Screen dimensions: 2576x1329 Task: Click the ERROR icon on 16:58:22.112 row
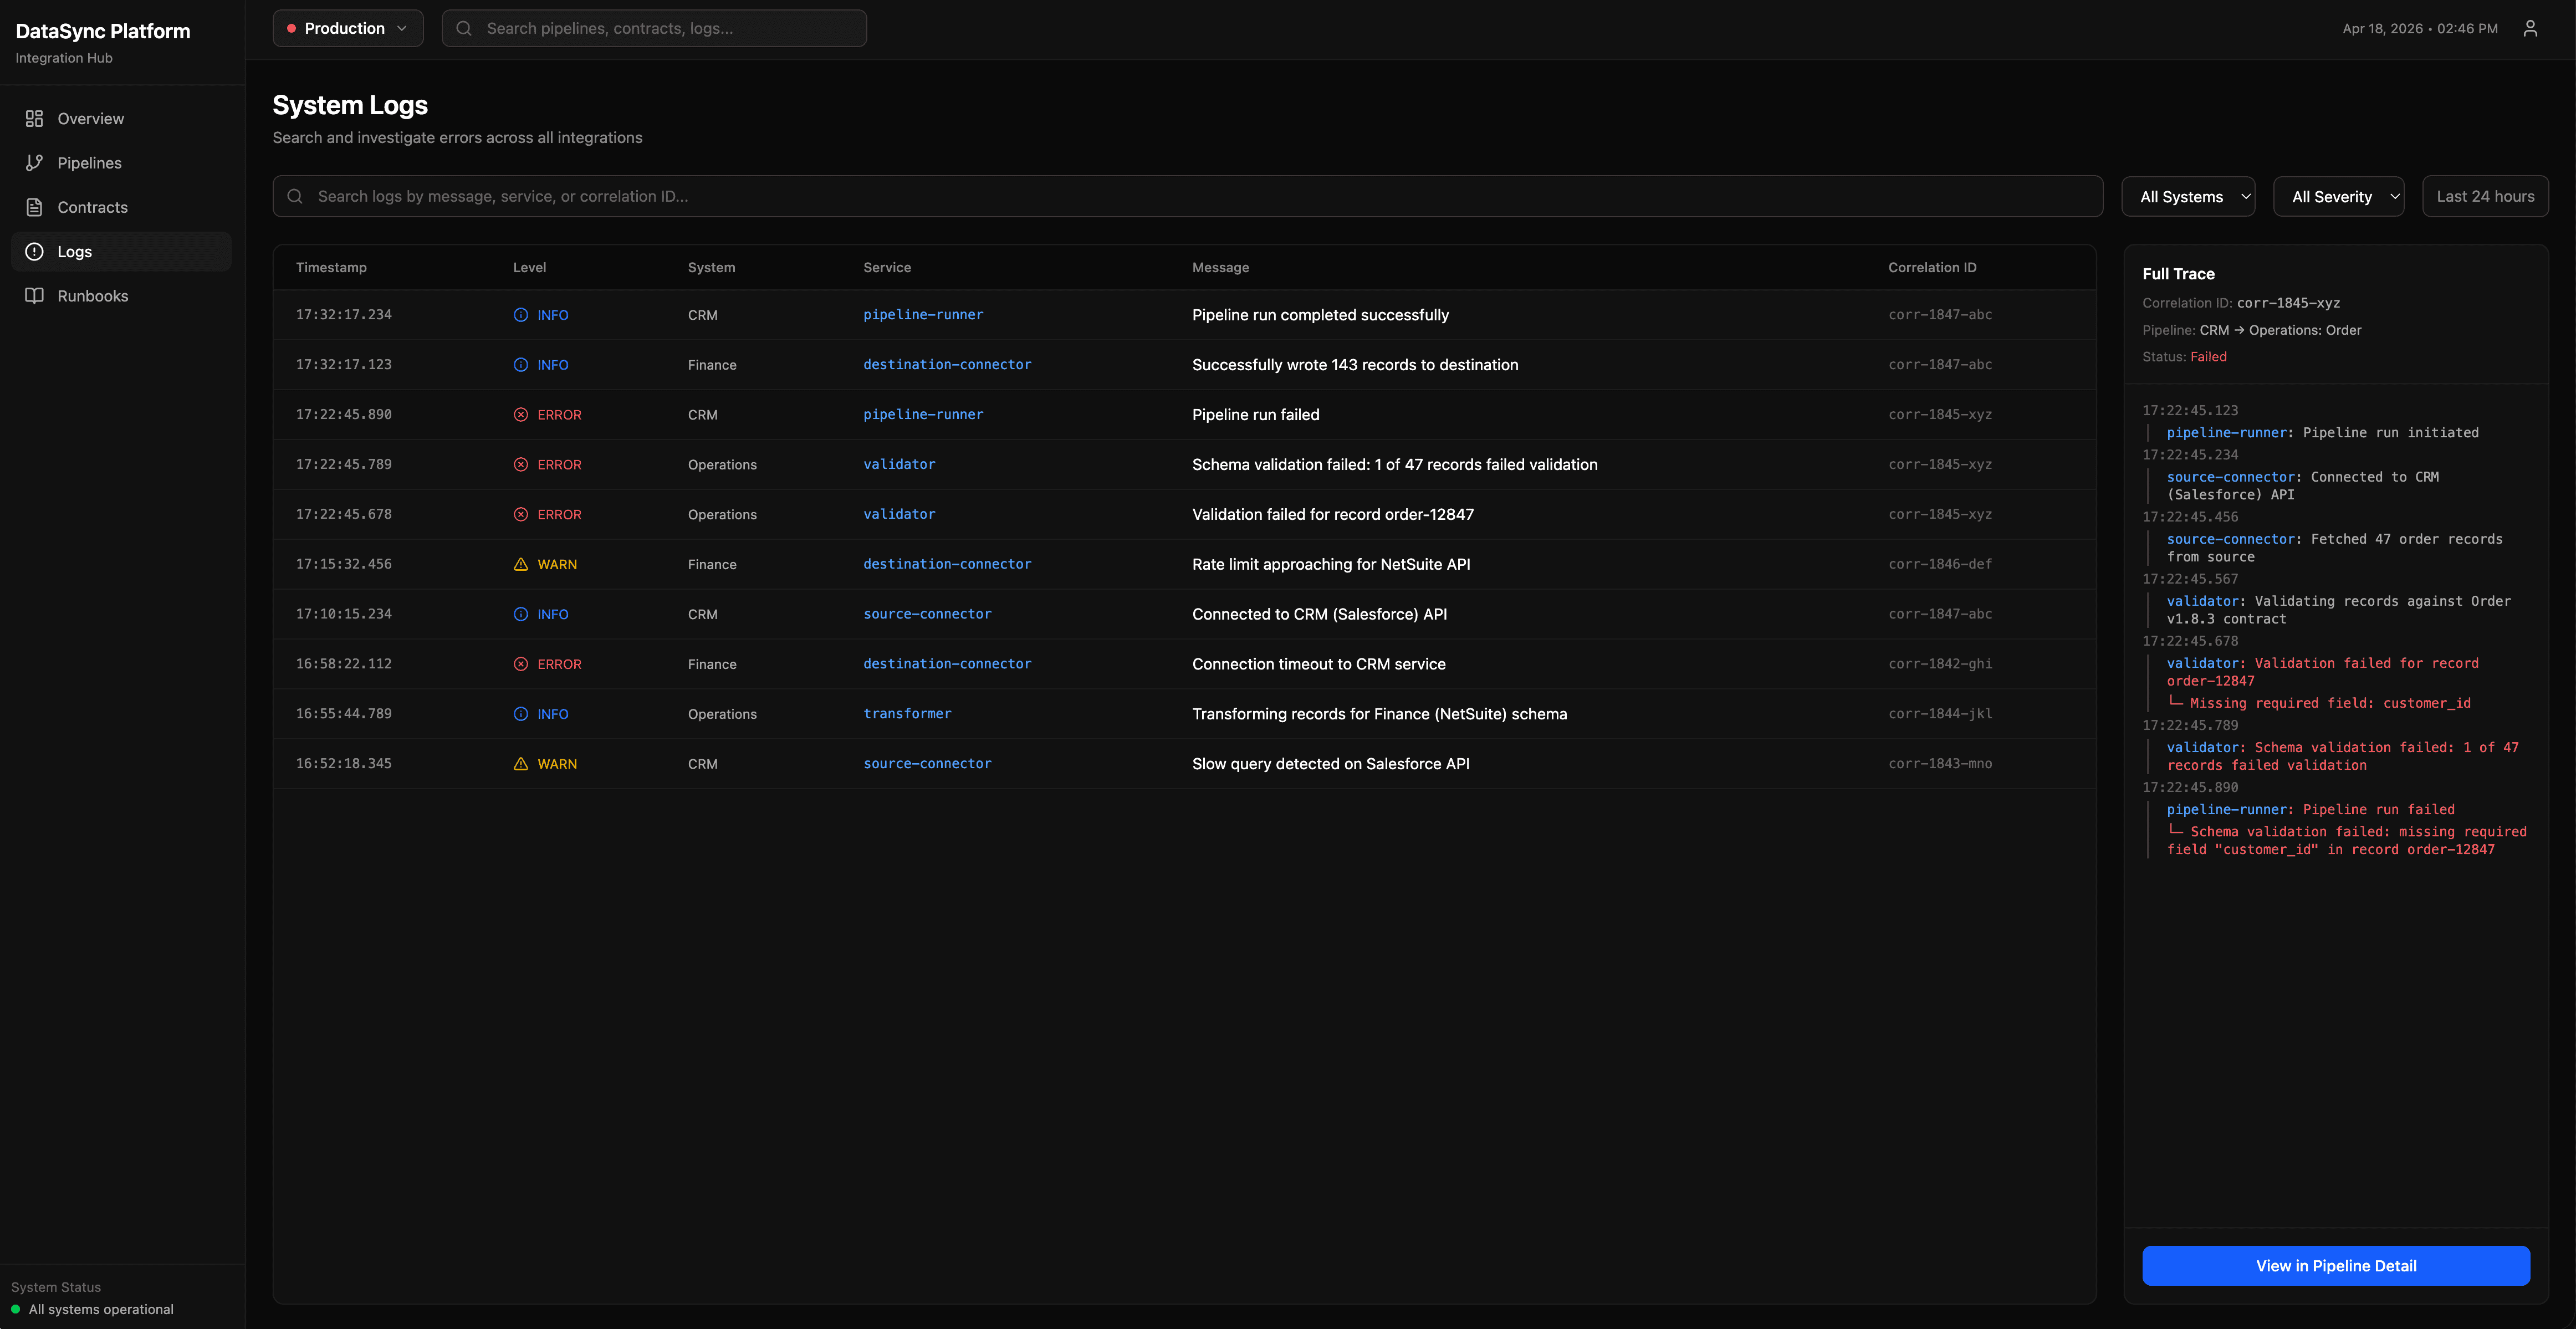pos(521,664)
